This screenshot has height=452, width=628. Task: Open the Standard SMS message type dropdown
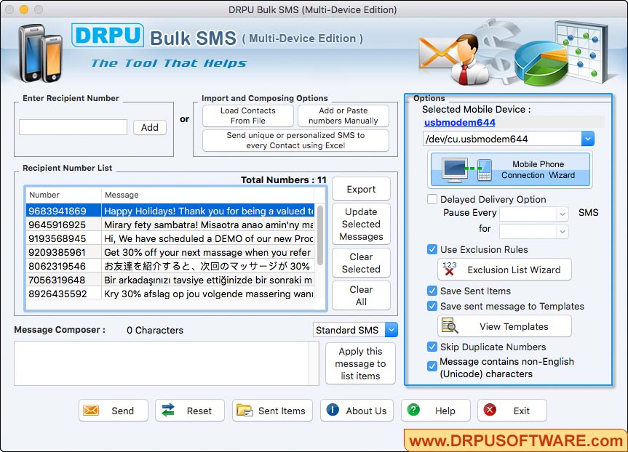click(x=391, y=330)
